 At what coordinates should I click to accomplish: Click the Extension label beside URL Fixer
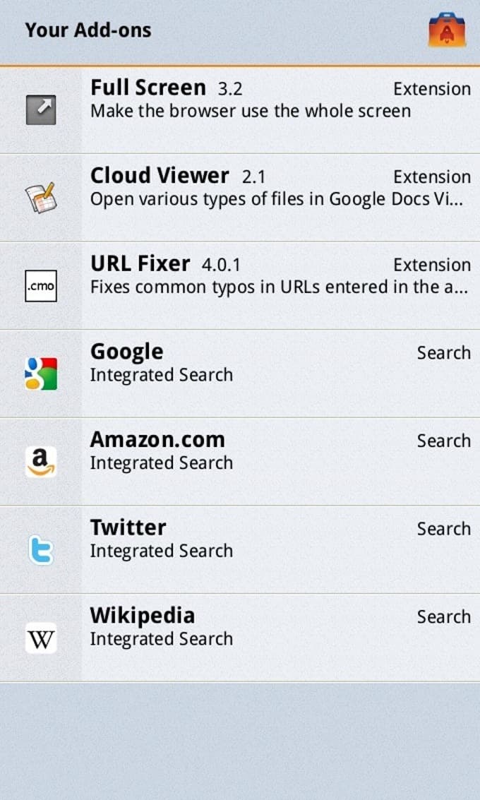431,265
